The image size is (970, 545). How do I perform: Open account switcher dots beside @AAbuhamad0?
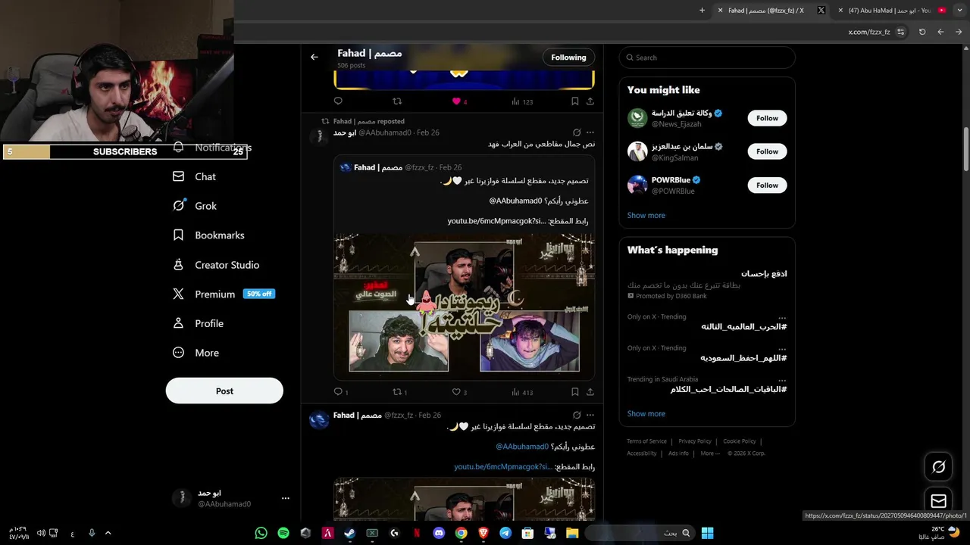(286, 498)
